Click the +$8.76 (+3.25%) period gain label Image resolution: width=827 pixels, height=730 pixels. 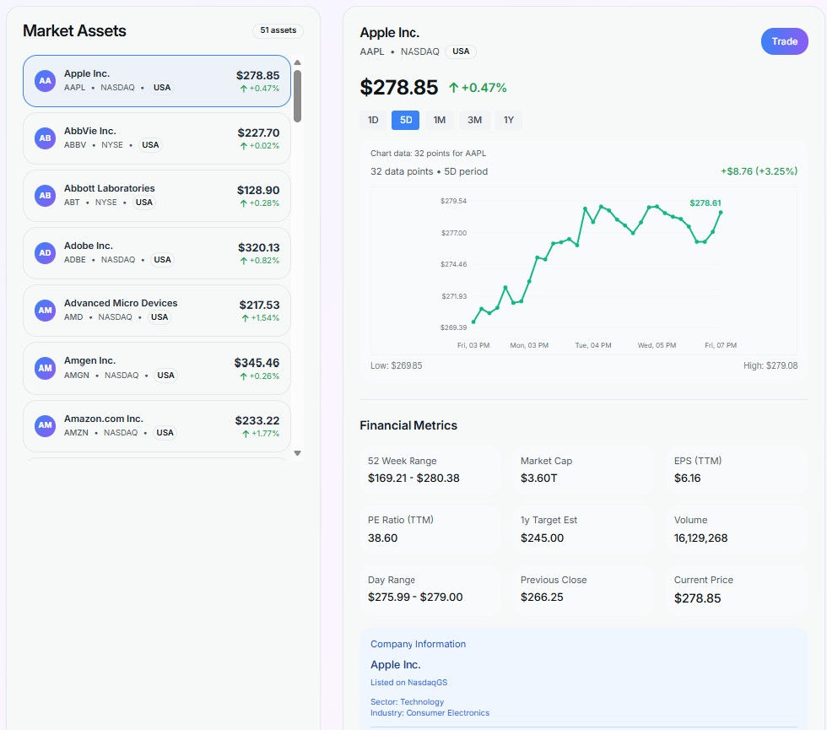pyautogui.click(x=759, y=171)
